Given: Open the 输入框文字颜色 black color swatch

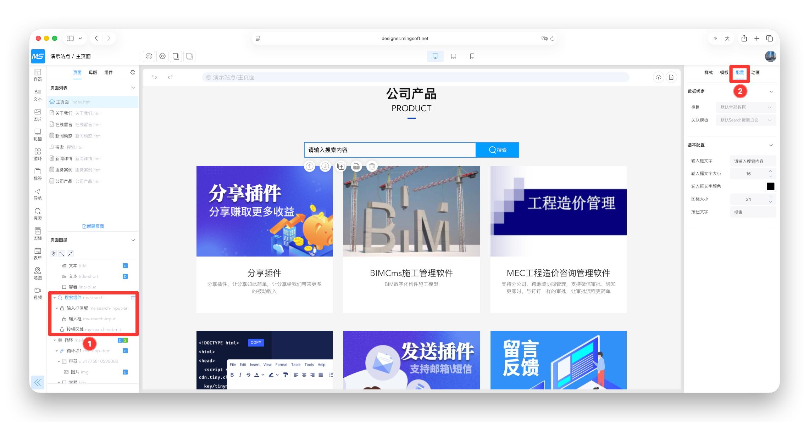Looking at the screenshot, I should coord(770,186).
